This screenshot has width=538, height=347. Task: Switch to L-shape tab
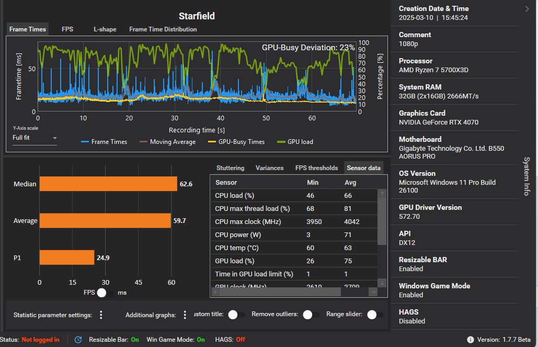coord(105,29)
